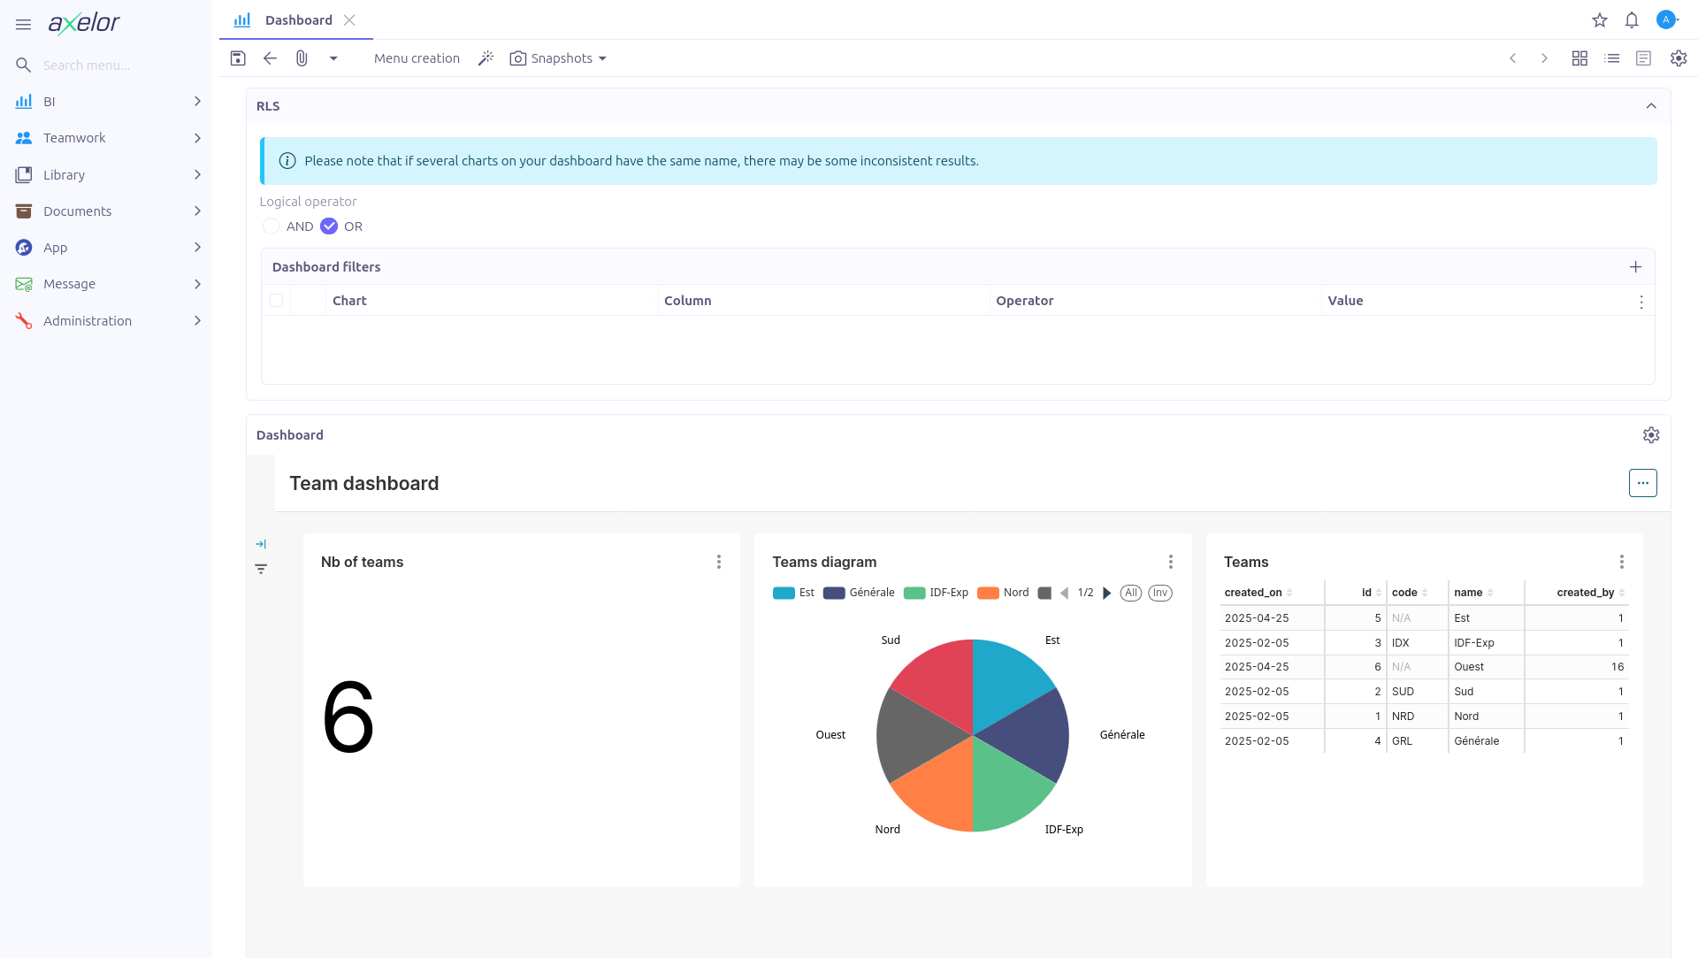Viewport: 1698px width, 958px height.
Task: Select the OR logical operator
Action: [x=329, y=226]
